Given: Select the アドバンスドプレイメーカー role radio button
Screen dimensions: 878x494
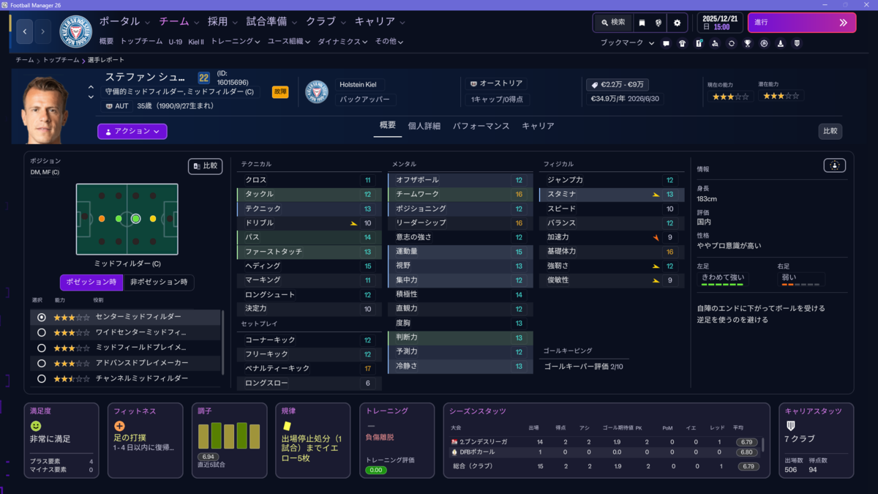Looking at the screenshot, I should point(42,363).
